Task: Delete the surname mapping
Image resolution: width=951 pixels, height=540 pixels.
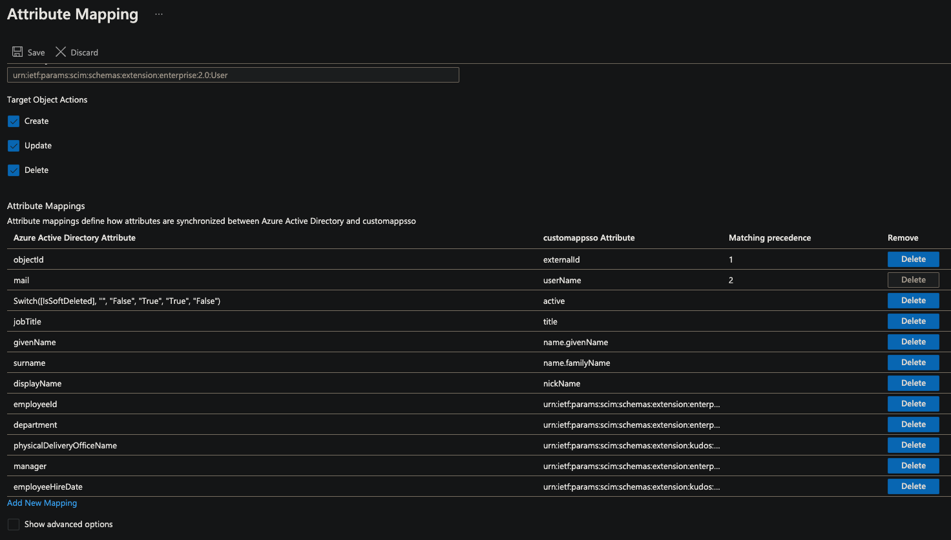Action: pos(913,363)
